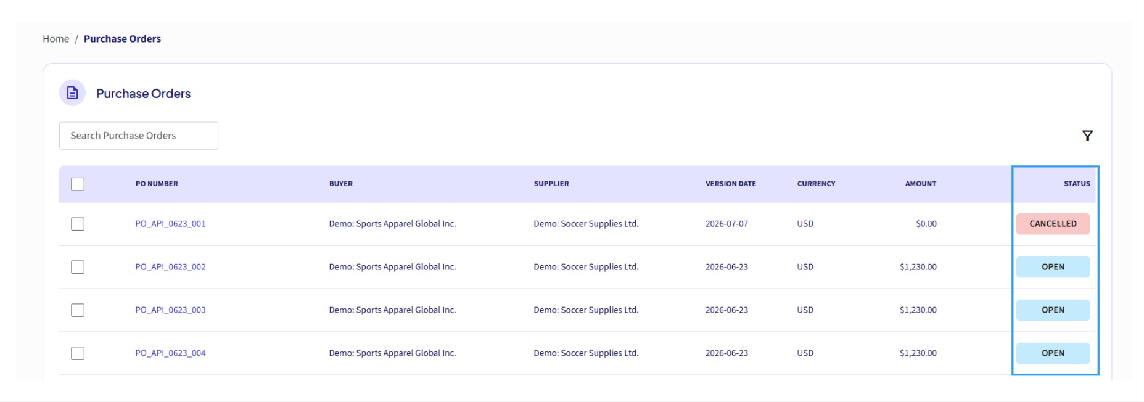Viewport: 1144px width, 402px height.
Task: Focus the Search Purchase Orders field
Action: [139, 136]
